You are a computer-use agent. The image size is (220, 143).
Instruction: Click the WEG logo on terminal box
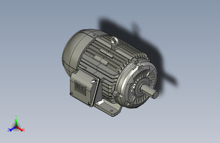pos(80,88)
